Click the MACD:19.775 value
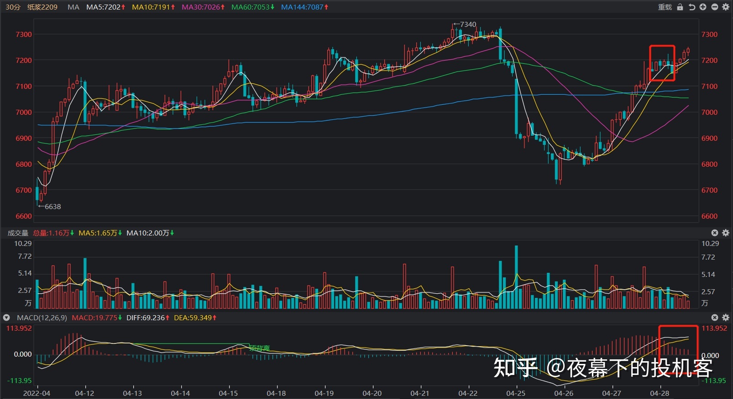The width and height of the screenshot is (733, 399). click(97, 317)
